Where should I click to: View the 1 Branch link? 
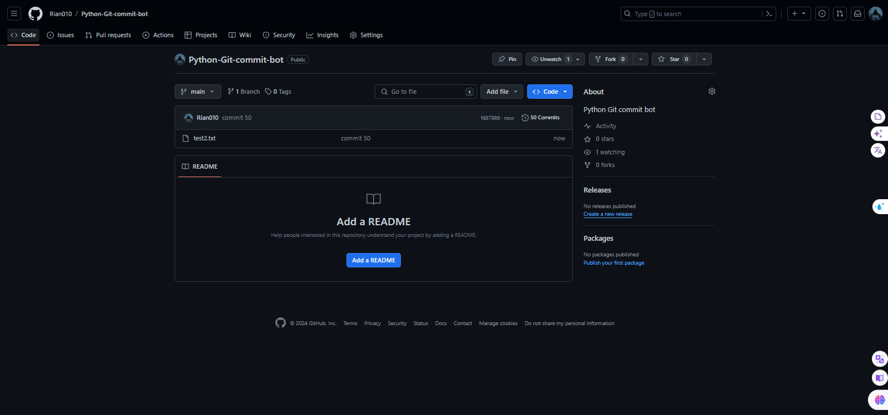pyautogui.click(x=244, y=92)
